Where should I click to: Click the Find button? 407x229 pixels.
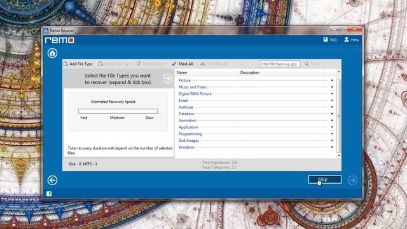pyautogui.click(x=312, y=64)
